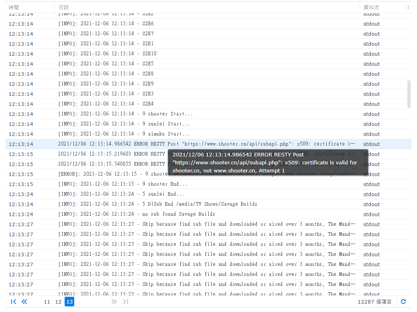Select the '9 shooter Start...' log row

tap(120, 114)
